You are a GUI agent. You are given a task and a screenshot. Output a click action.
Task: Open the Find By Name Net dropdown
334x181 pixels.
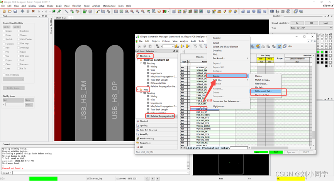pos(13,100)
